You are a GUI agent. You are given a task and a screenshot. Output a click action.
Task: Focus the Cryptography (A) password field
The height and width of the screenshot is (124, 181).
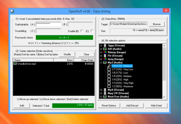(48, 24)
